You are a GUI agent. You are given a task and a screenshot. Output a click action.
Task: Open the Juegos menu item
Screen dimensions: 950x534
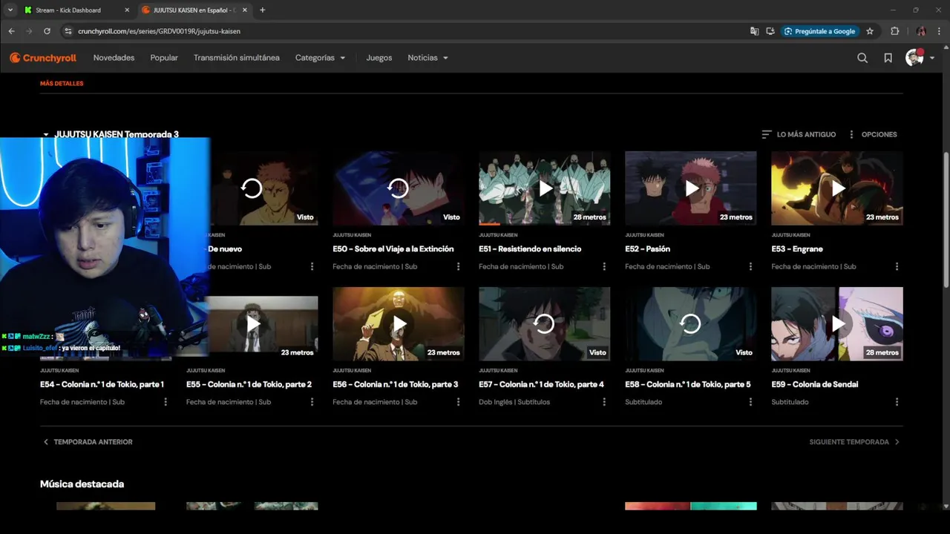pos(379,58)
